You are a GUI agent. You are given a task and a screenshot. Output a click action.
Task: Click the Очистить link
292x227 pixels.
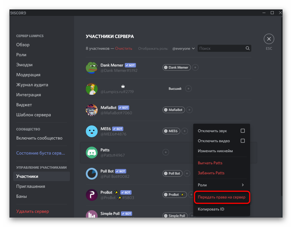(x=124, y=49)
